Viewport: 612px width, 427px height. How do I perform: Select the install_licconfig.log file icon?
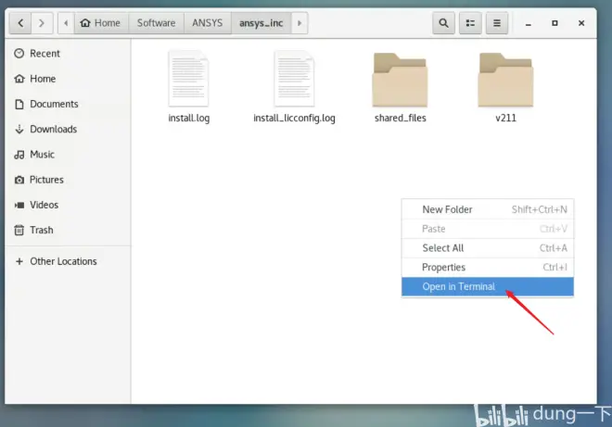294,79
